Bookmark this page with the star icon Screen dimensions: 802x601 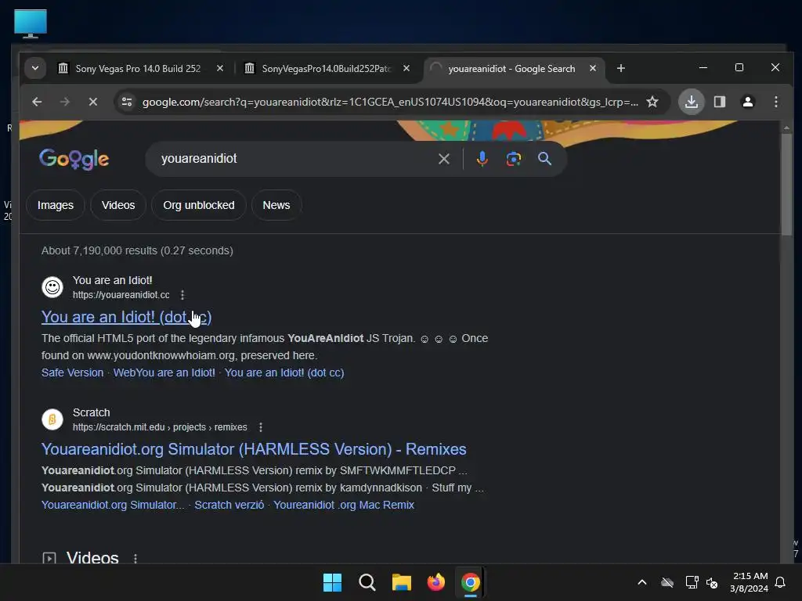pos(652,102)
